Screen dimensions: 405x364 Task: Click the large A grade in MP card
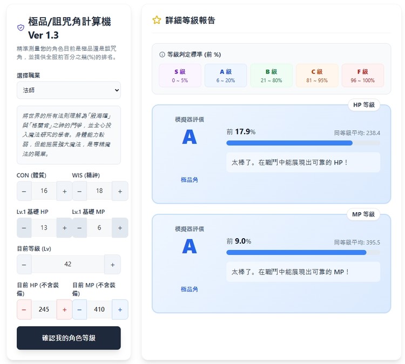[x=190, y=246]
